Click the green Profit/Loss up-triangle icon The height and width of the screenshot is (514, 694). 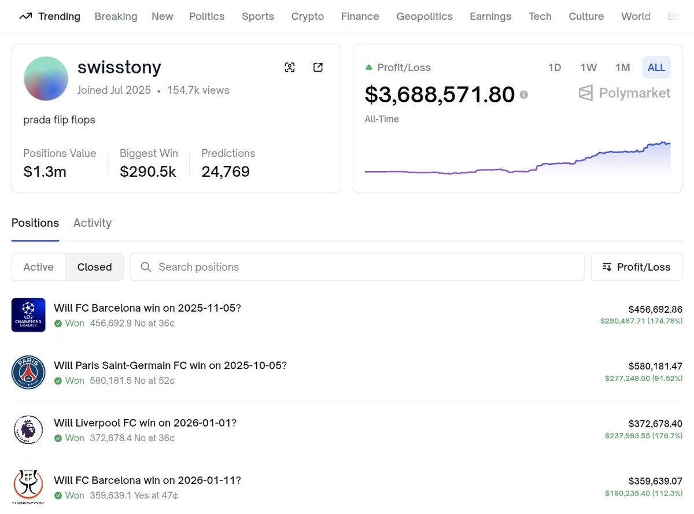[369, 68]
